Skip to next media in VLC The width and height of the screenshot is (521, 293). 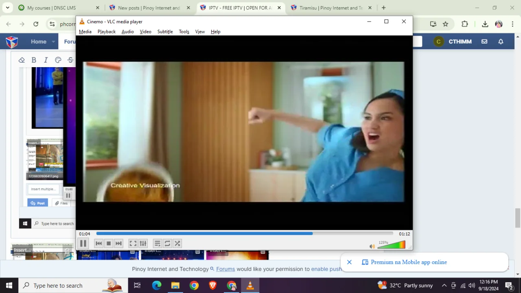tap(118, 243)
